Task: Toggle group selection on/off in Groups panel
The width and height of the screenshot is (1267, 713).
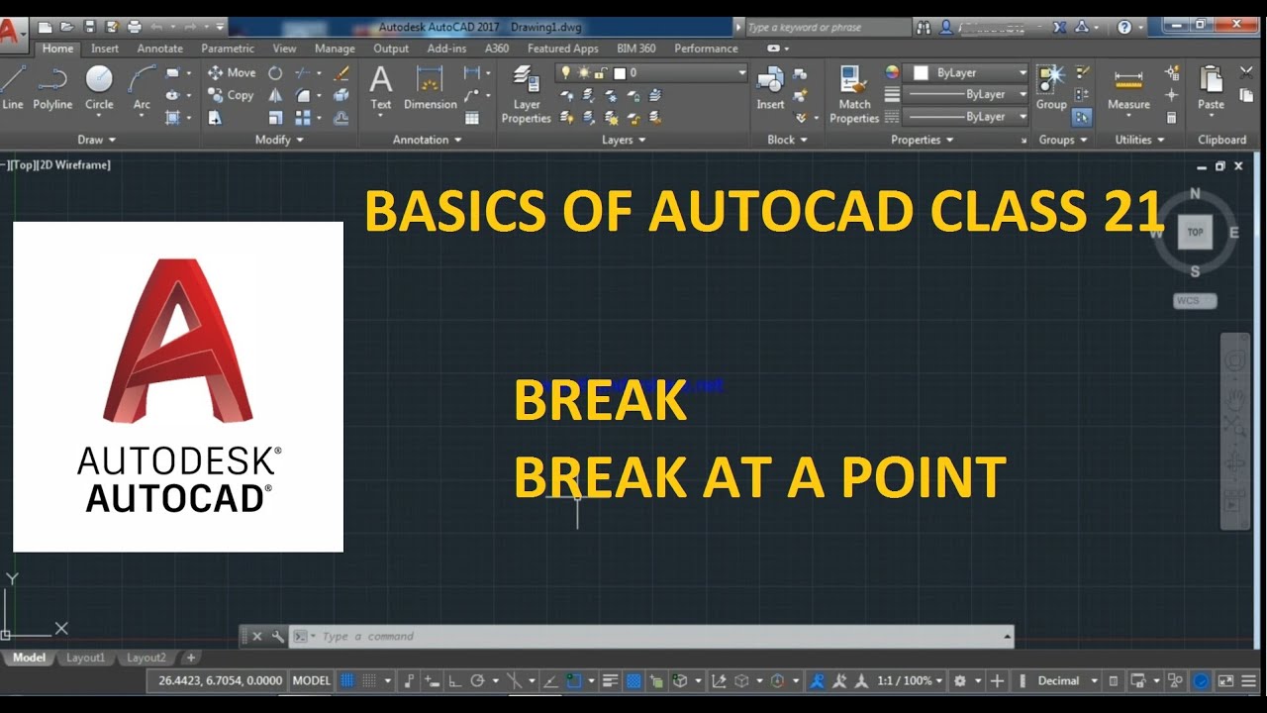Action: [x=1081, y=118]
